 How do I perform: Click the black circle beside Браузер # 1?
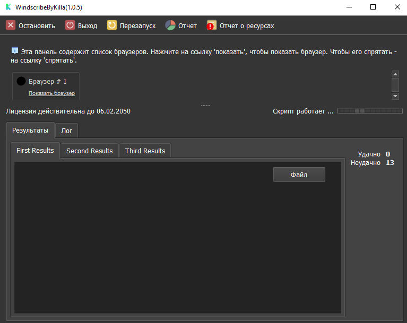[x=21, y=82]
